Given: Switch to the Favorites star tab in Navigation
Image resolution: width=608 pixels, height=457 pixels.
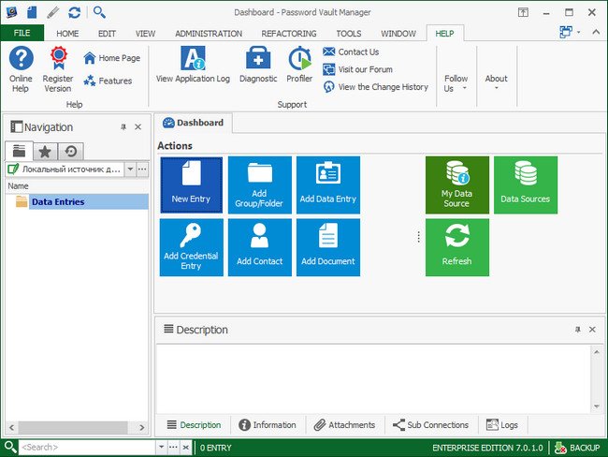Looking at the screenshot, I should (x=45, y=152).
